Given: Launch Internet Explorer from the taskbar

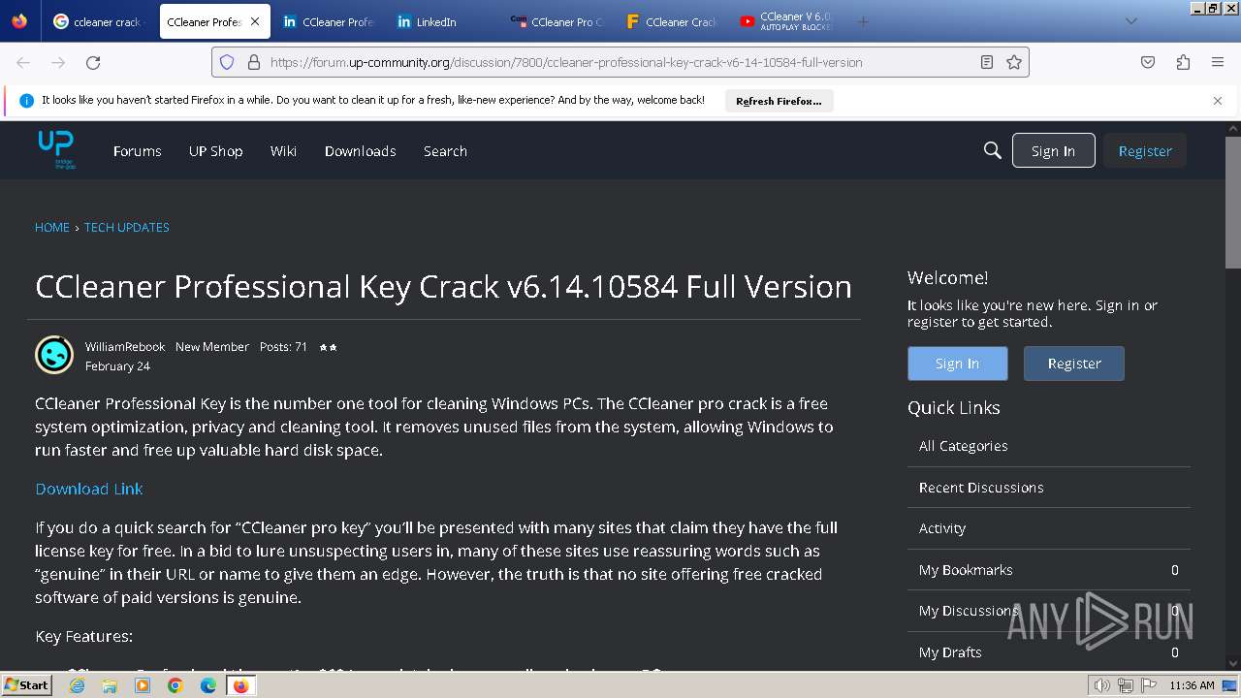Looking at the screenshot, I should 77,685.
